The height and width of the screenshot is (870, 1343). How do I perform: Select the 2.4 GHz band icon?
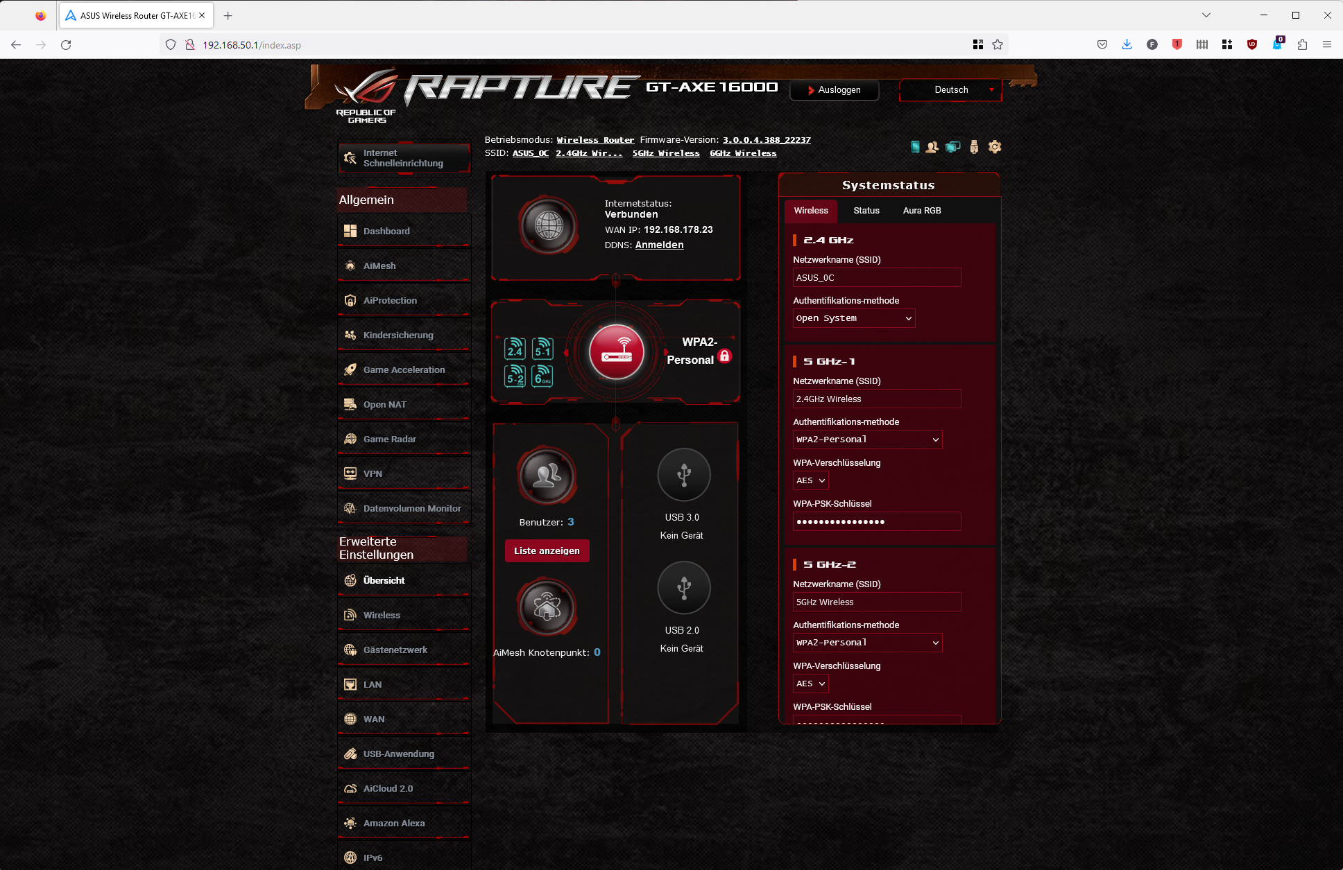tap(515, 348)
